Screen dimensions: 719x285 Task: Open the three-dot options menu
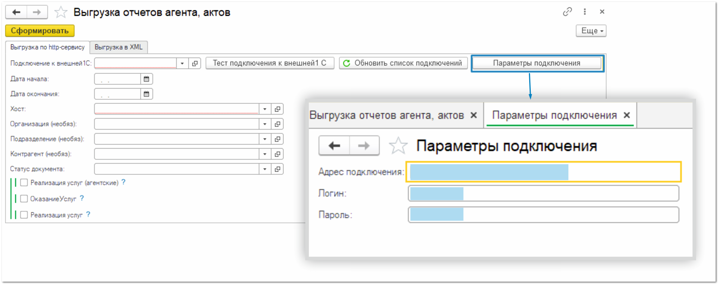(x=585, y=12)
